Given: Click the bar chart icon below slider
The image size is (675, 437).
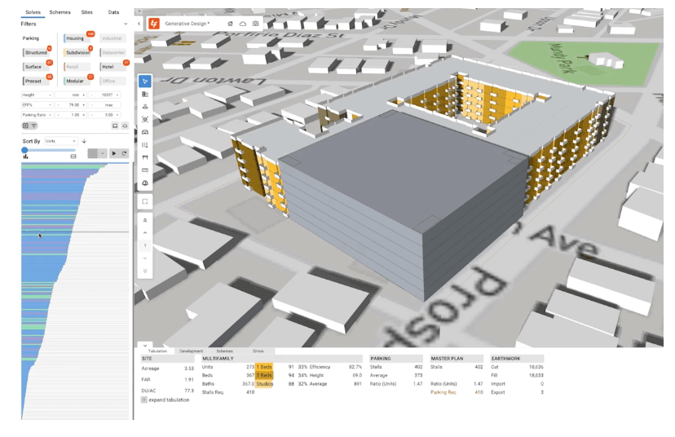Looking at the screenshot, I should (x=26, y=157).
